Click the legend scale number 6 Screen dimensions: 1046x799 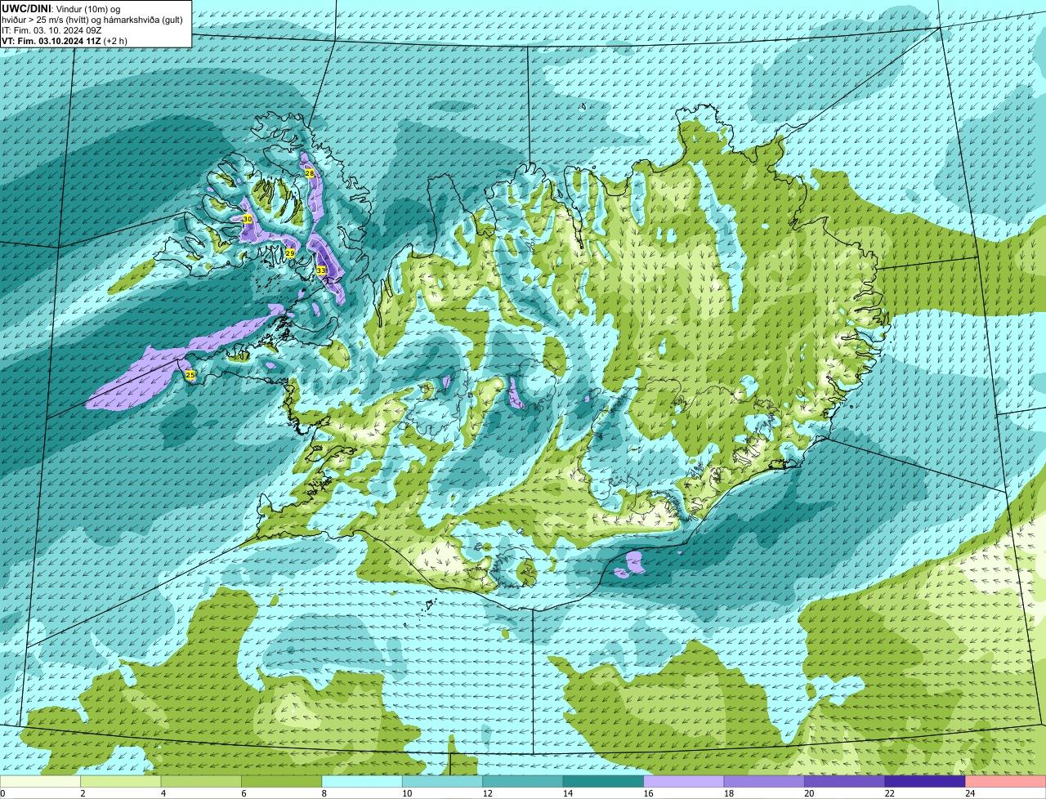244,793
